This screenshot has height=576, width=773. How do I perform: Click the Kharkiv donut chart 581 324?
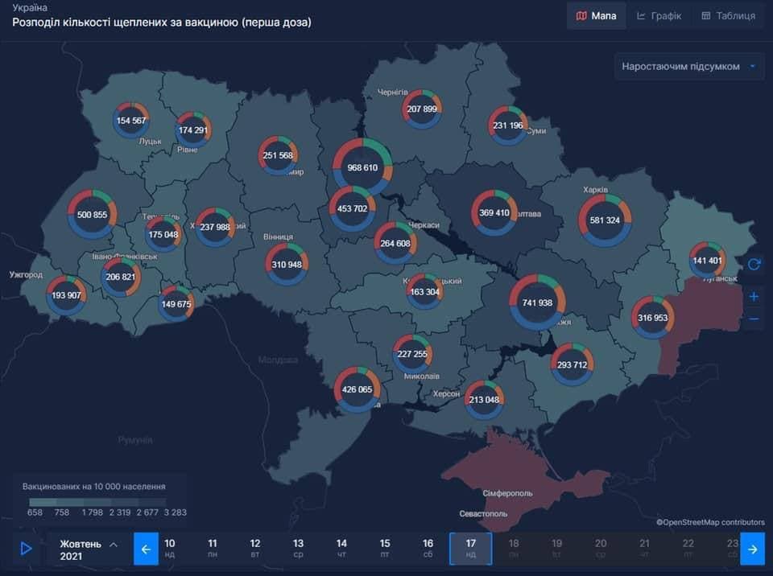click(605, 220)
